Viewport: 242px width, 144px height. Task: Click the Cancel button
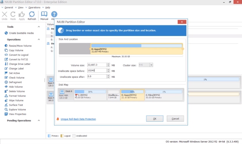175,119
